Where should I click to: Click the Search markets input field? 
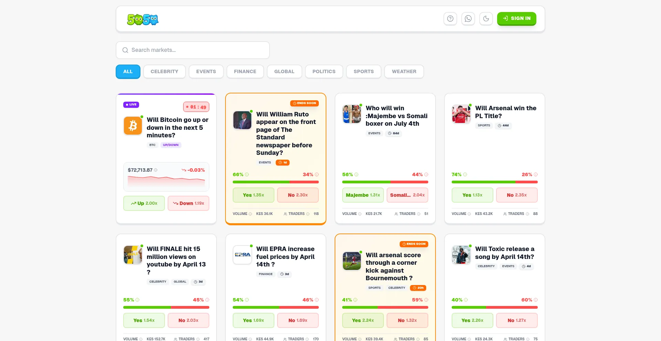pos(193,50)
